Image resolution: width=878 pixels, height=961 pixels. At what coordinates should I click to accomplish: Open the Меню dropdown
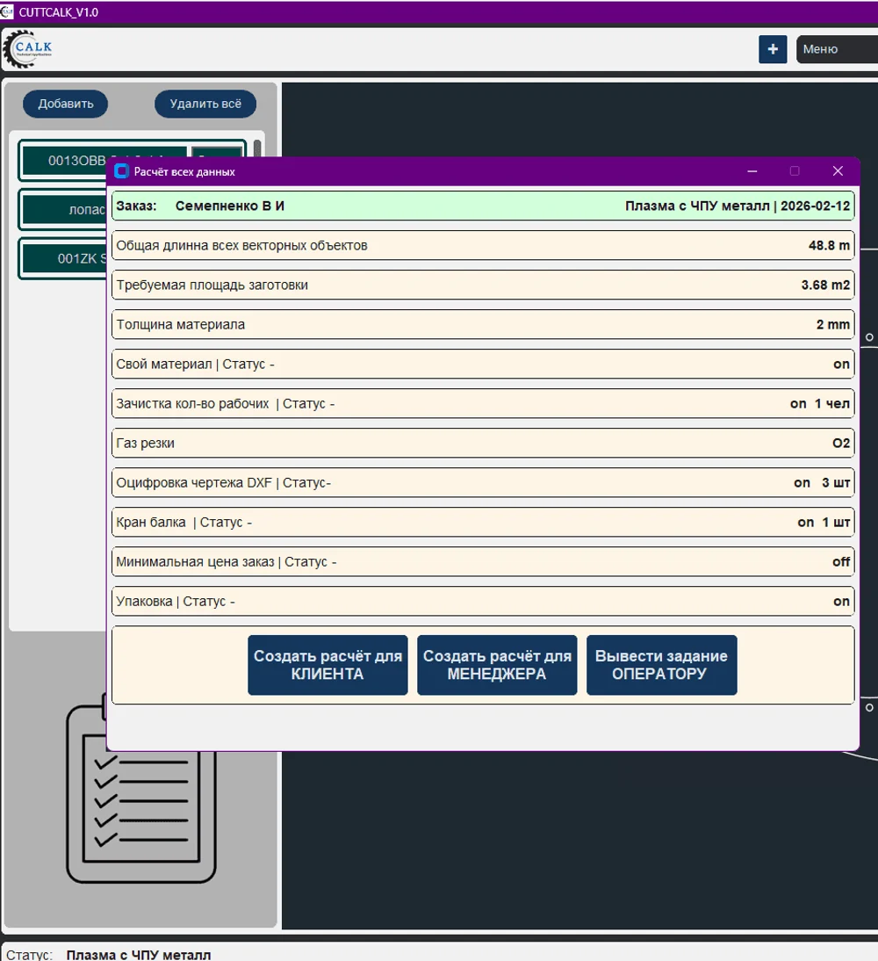point(836,50)
